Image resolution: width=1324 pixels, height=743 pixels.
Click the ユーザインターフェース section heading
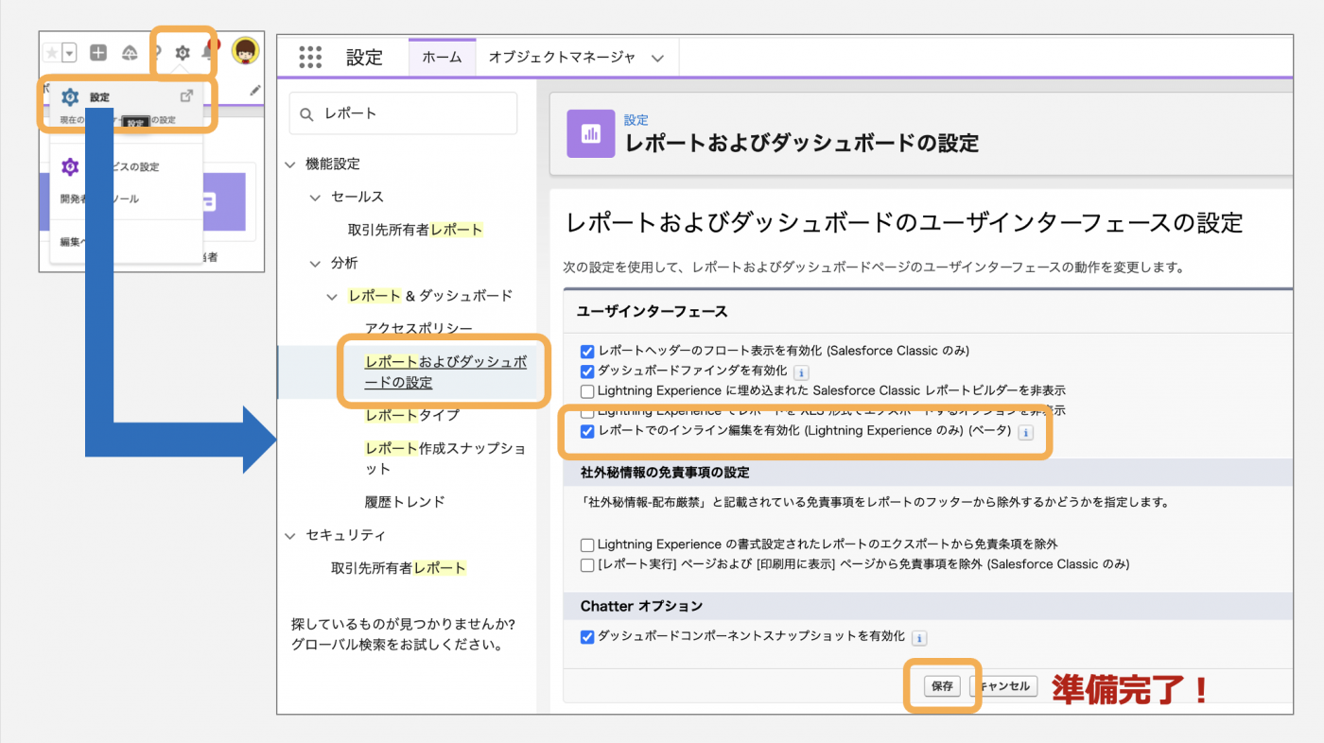[x=652, y=311]
